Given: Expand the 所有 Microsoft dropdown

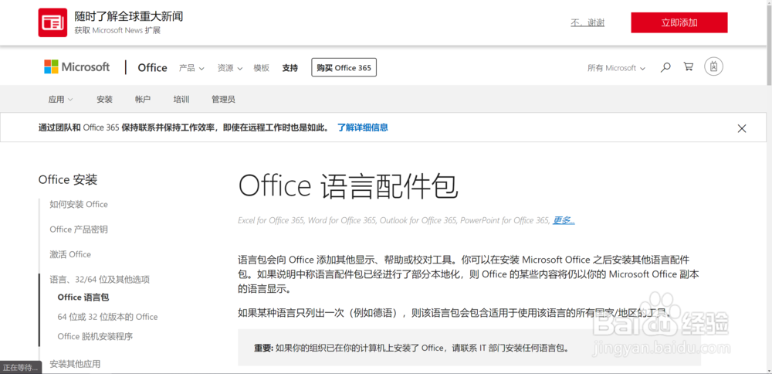Looking at the screenshot, I should pos(616,68).
